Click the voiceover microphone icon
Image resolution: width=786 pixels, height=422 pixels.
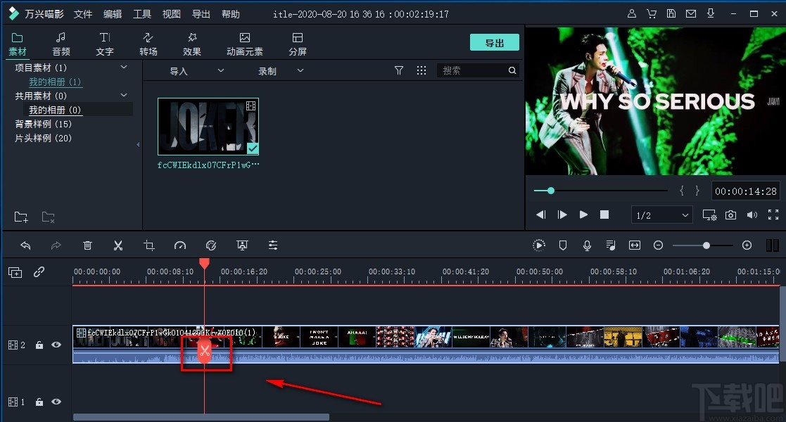[587, 245]
